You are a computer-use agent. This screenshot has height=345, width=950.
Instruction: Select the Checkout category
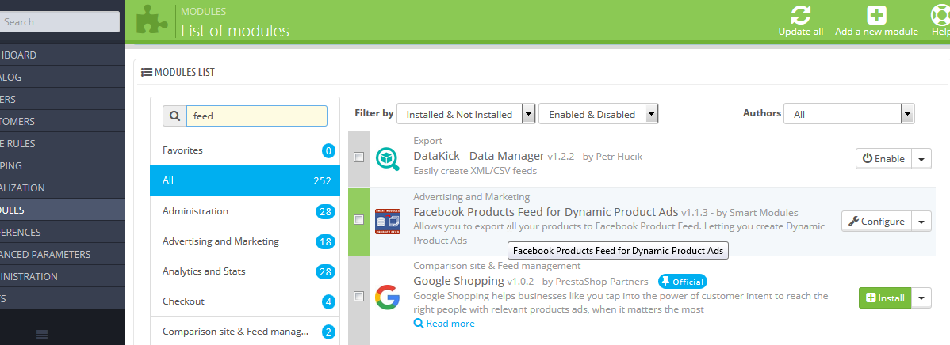[x=245, y=301]
